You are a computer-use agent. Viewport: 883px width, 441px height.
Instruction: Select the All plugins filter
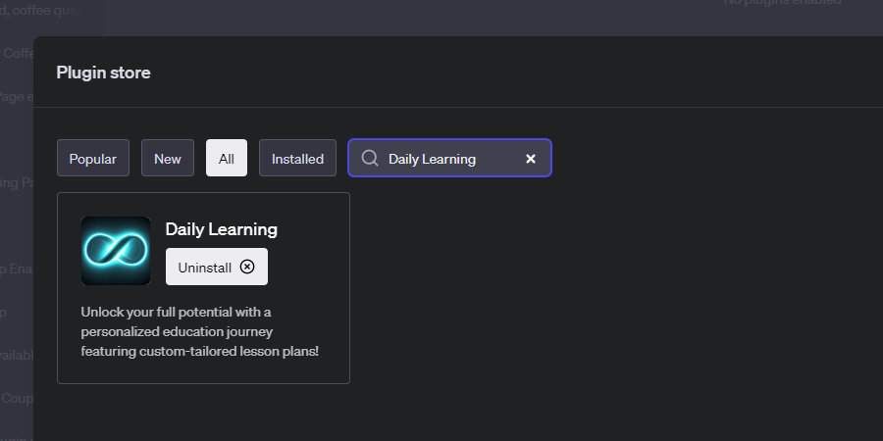227,159
